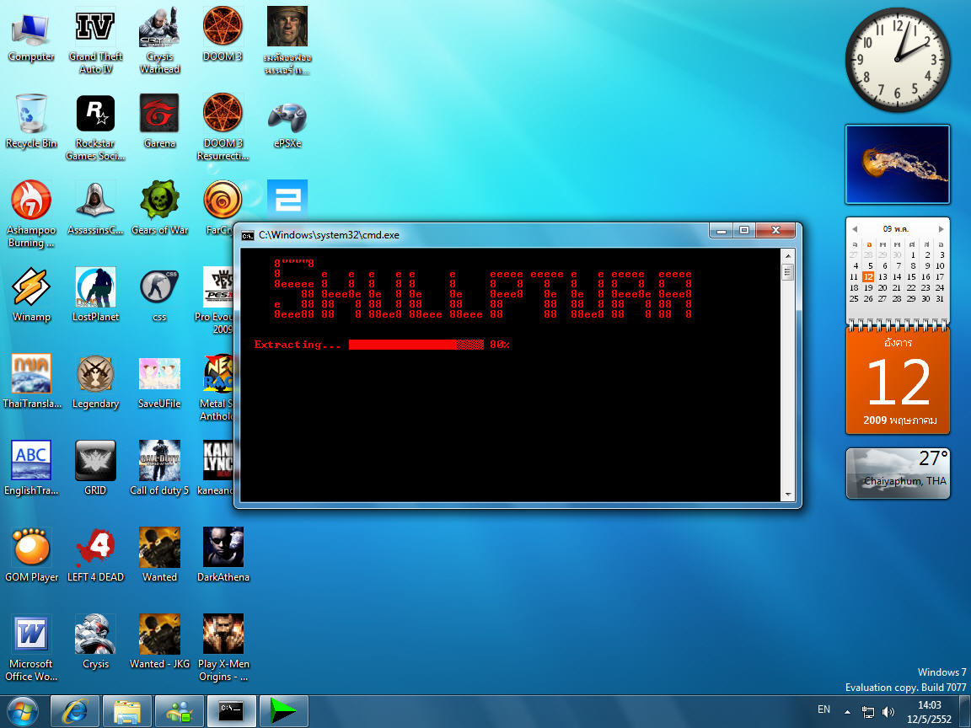Screen dimensions: 971x728
Task: Click the Legendary game icon
Action: coord(95,382)
